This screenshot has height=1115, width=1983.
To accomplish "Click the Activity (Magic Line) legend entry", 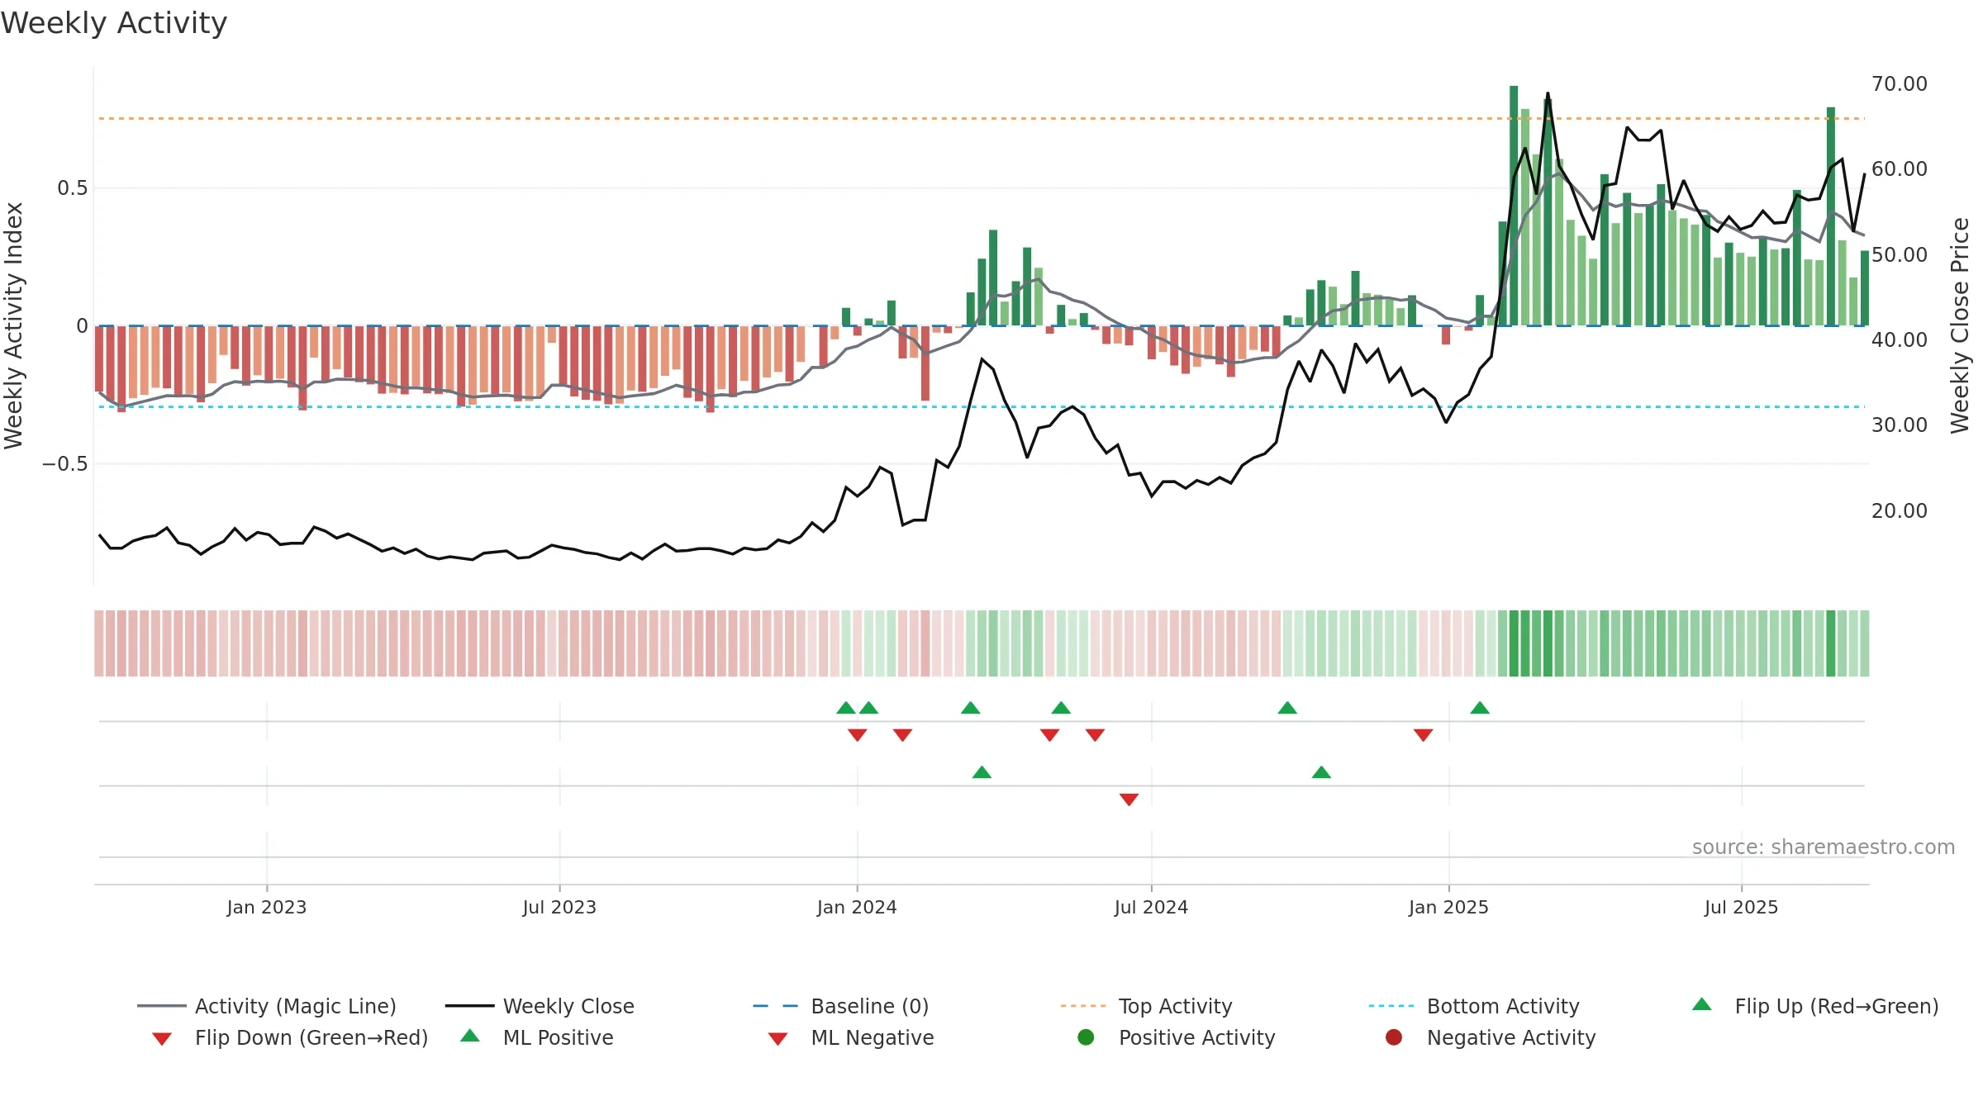I will (267, 1006).
